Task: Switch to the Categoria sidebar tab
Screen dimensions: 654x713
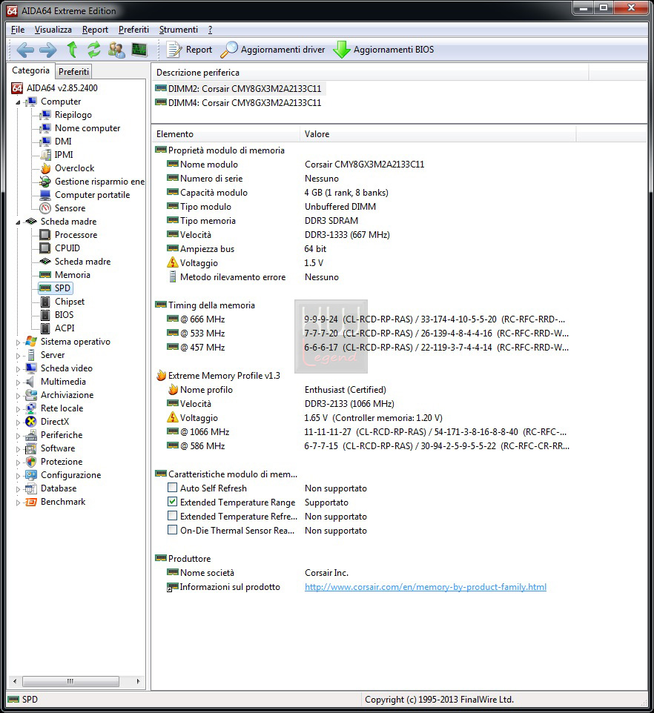Action: 30,70
